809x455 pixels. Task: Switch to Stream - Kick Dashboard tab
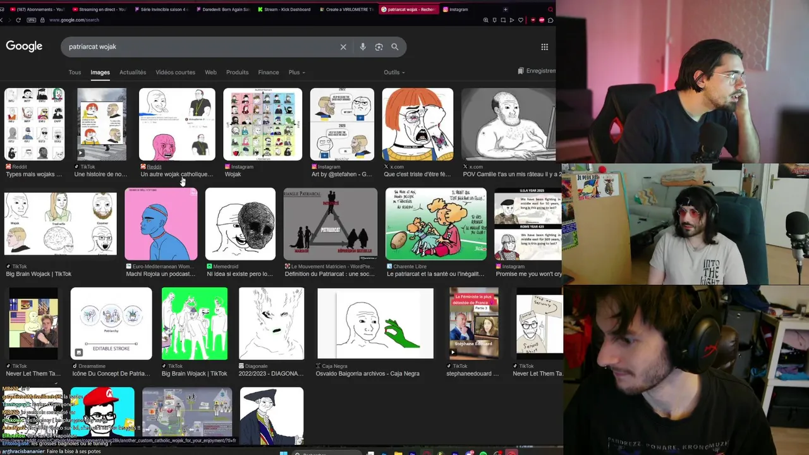(x=284, y=9)
